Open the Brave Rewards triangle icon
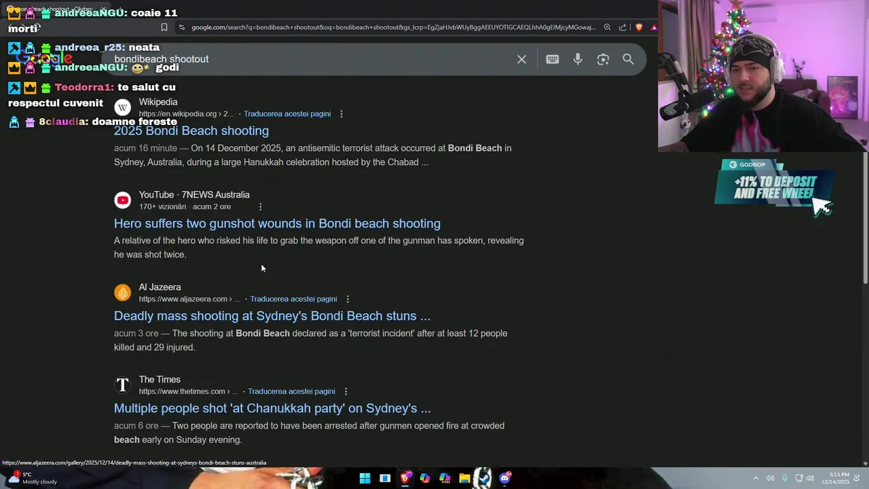The width and height of the screenshot is (869, 489). 653,27
